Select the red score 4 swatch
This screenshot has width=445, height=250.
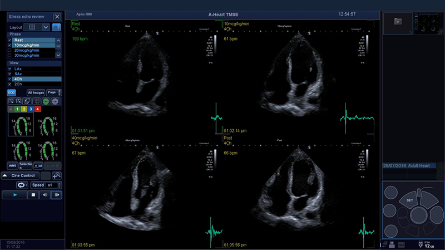[37, 109]
